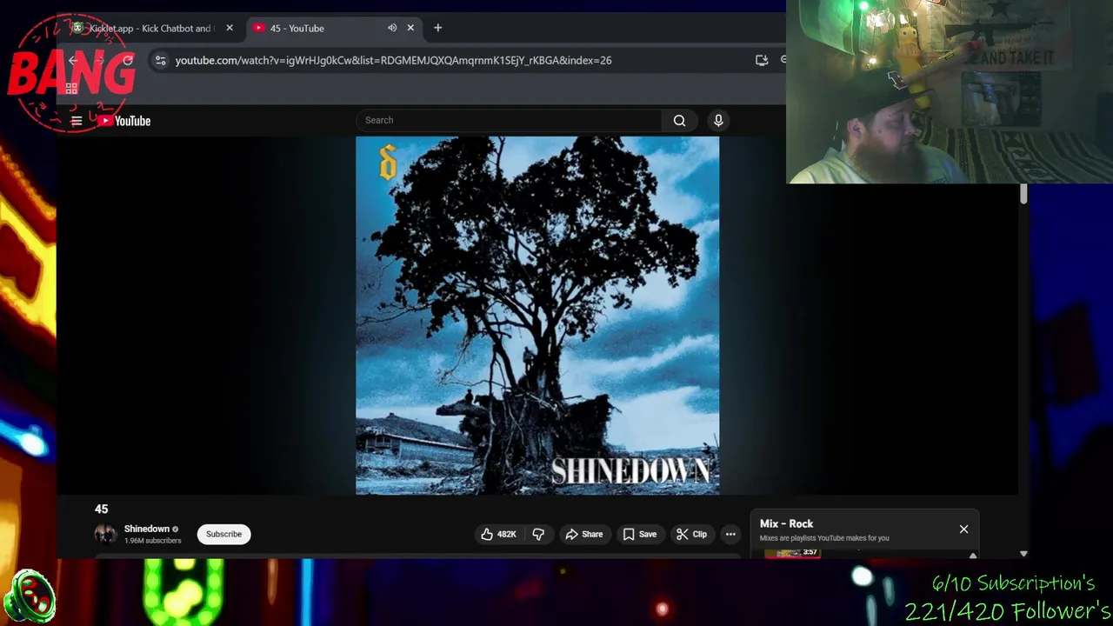The image size is (1113, 626).
Task: Focus the YouTube search field
Action: (x=509, y=121)
